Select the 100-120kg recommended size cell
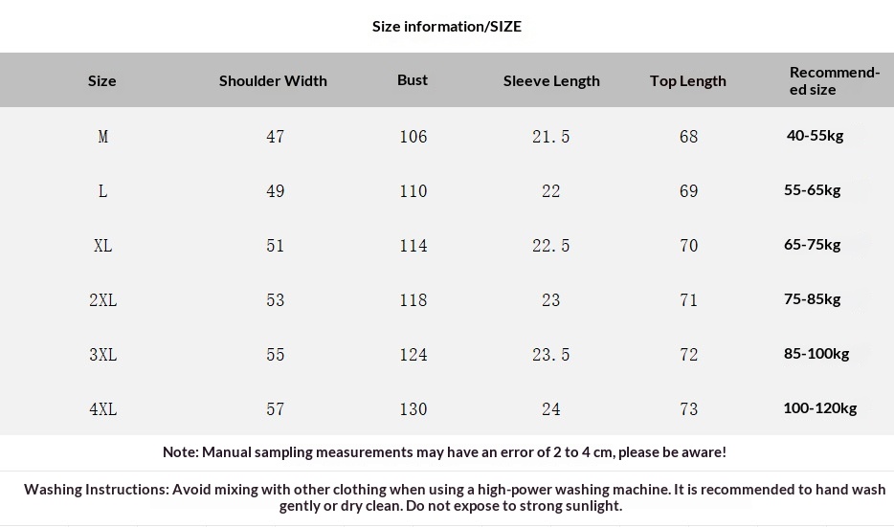The height and width of the screenshot is (527, 894). [x=819, y=407]
